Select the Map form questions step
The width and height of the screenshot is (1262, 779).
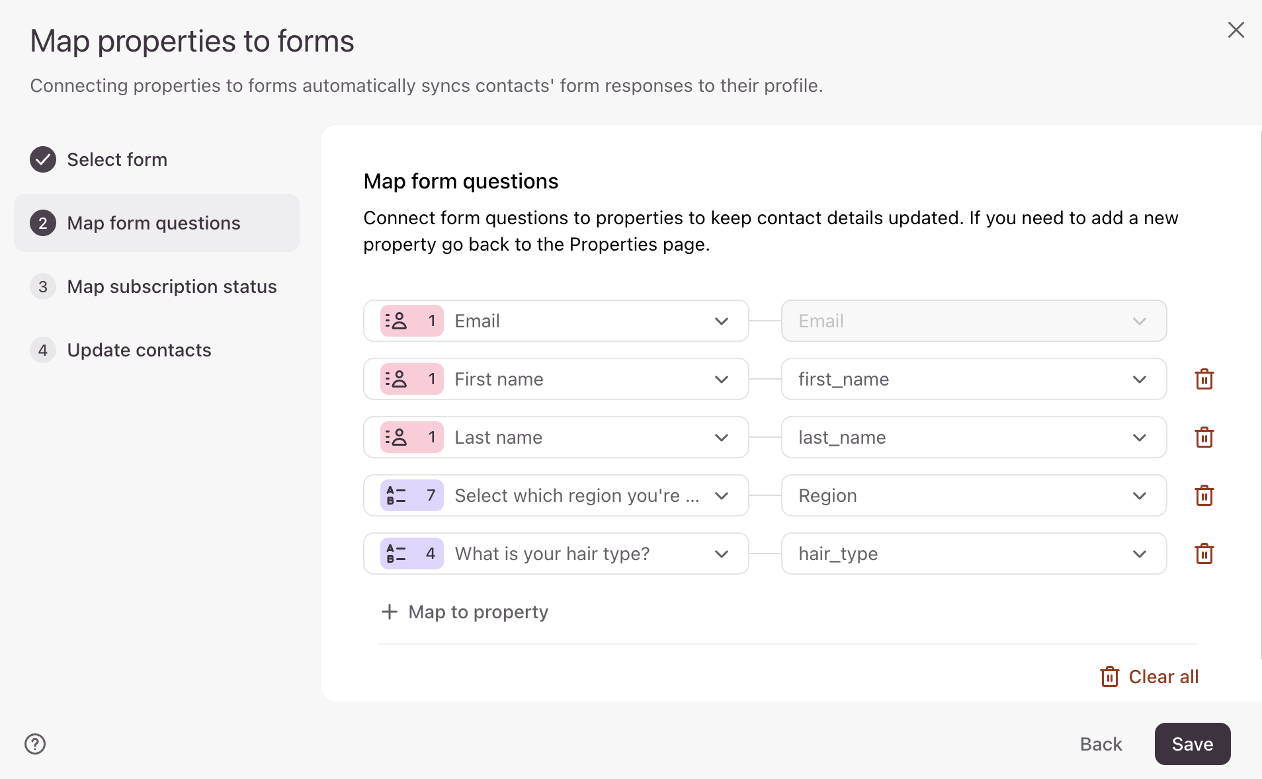point(157,223)
